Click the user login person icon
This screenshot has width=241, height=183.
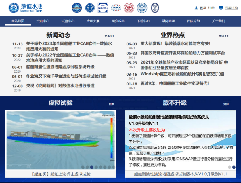196,8
